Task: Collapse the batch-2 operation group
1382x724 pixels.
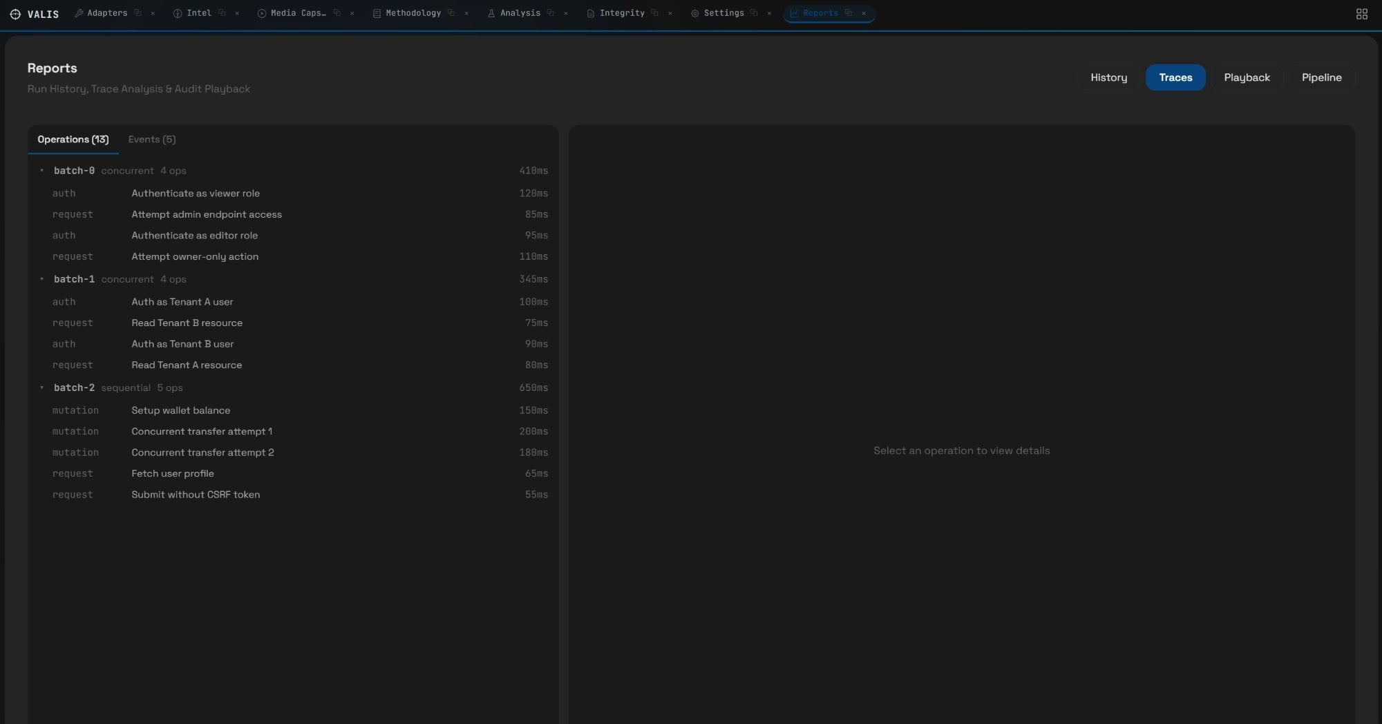Action: click(42, 388)
